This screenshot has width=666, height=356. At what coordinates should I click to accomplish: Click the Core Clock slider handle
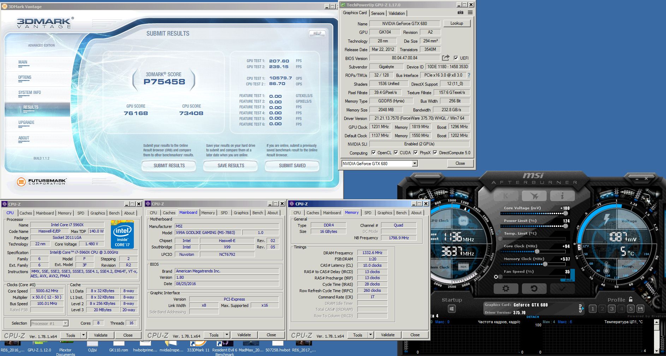[x=537, y=252]
